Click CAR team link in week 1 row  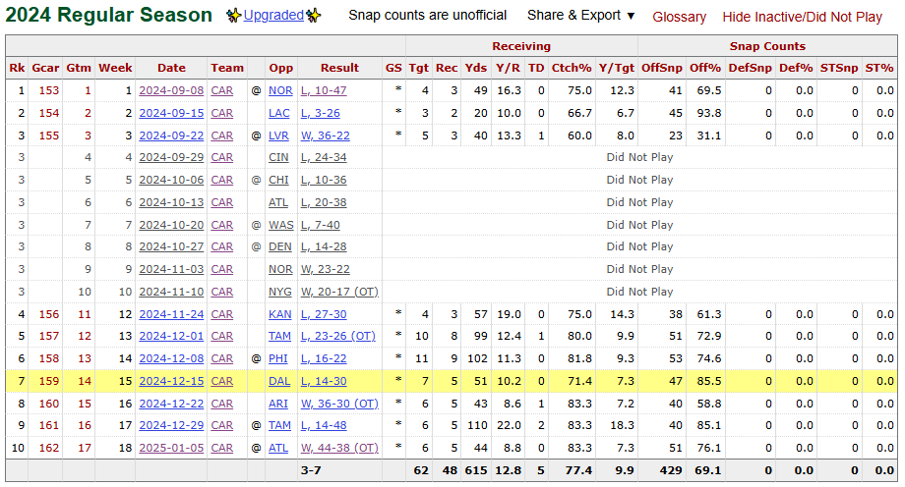pos(221,90)
